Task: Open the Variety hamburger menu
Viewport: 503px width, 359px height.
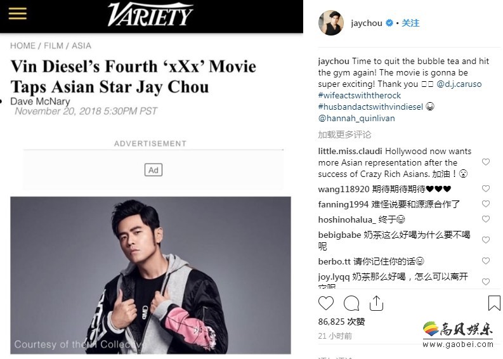Action: pos(18,13)
